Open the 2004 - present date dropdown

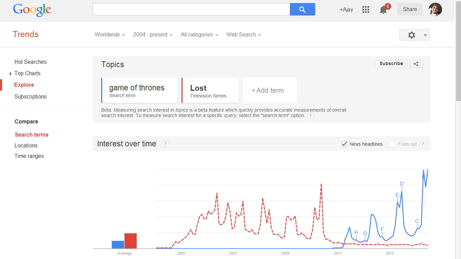pos(153,35)
